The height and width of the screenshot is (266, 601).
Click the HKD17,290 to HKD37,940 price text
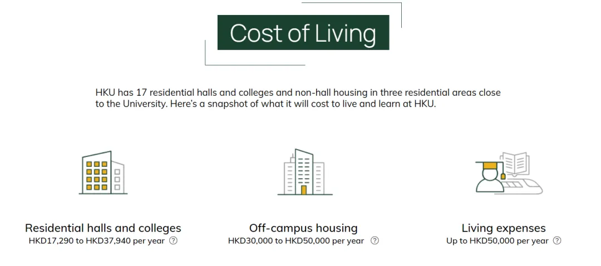tap(97, 241)
